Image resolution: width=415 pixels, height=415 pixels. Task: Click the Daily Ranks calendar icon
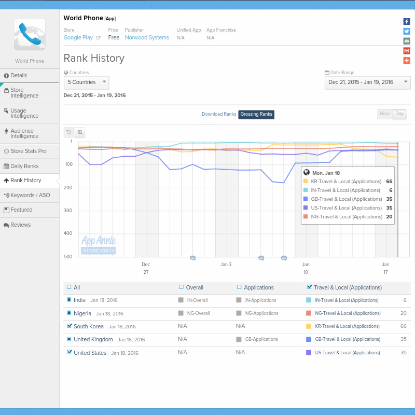[x=6, y=166]
